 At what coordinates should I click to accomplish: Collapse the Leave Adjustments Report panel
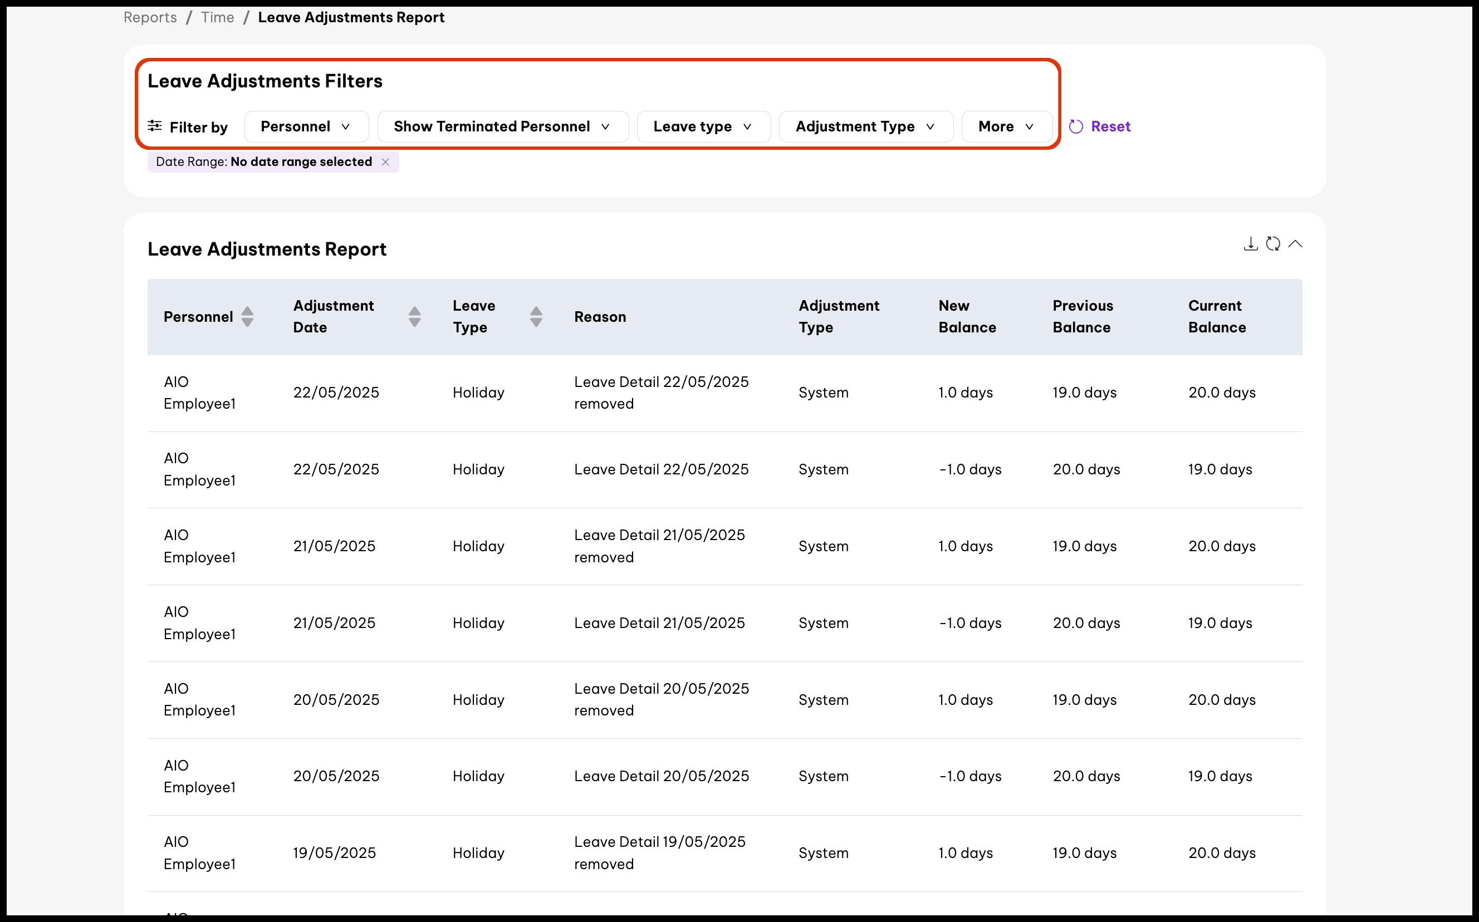pos(1295,244)
